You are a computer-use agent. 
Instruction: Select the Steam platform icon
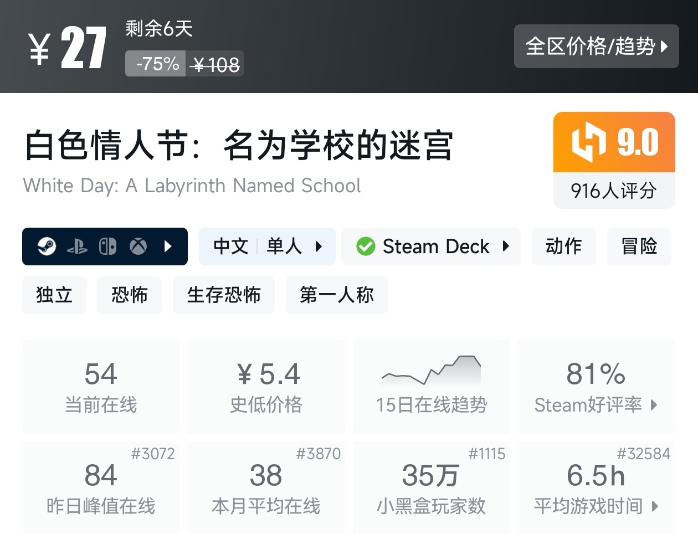click(x=48, y=246)
